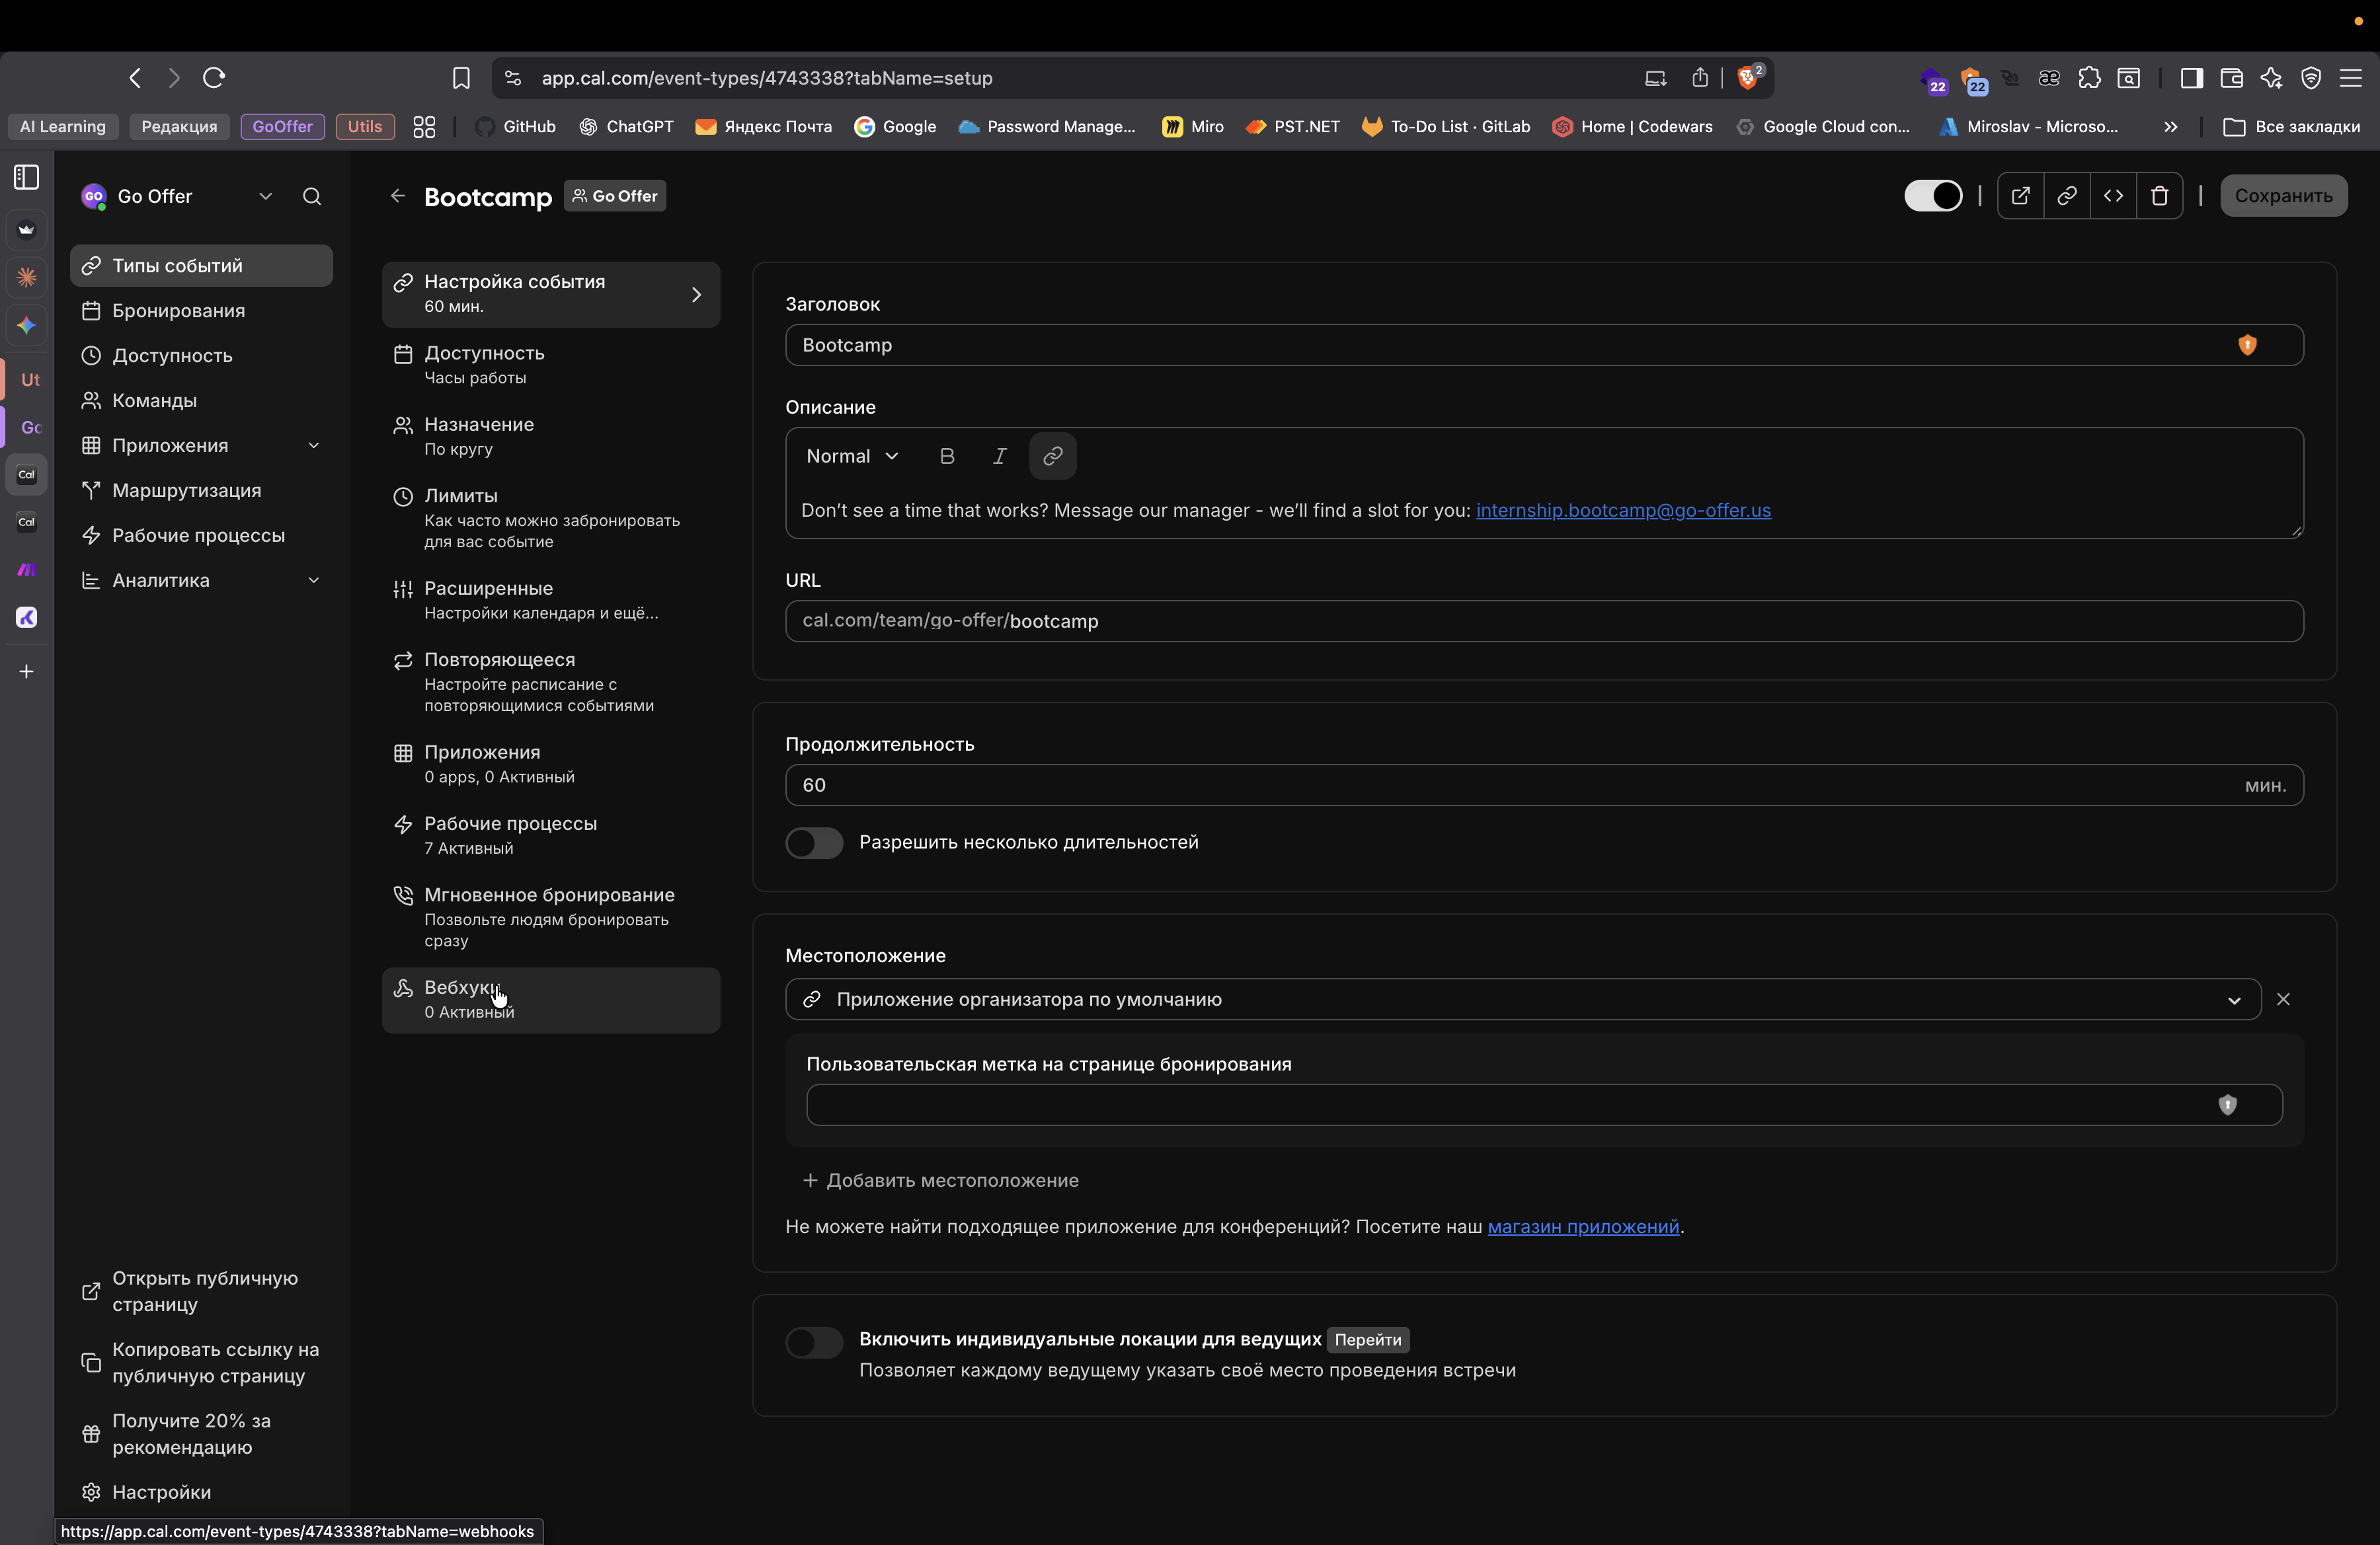Screen dimensions: 2380x1545
Task: Open the магазин приложений link
Action: click(1583, 1227)
